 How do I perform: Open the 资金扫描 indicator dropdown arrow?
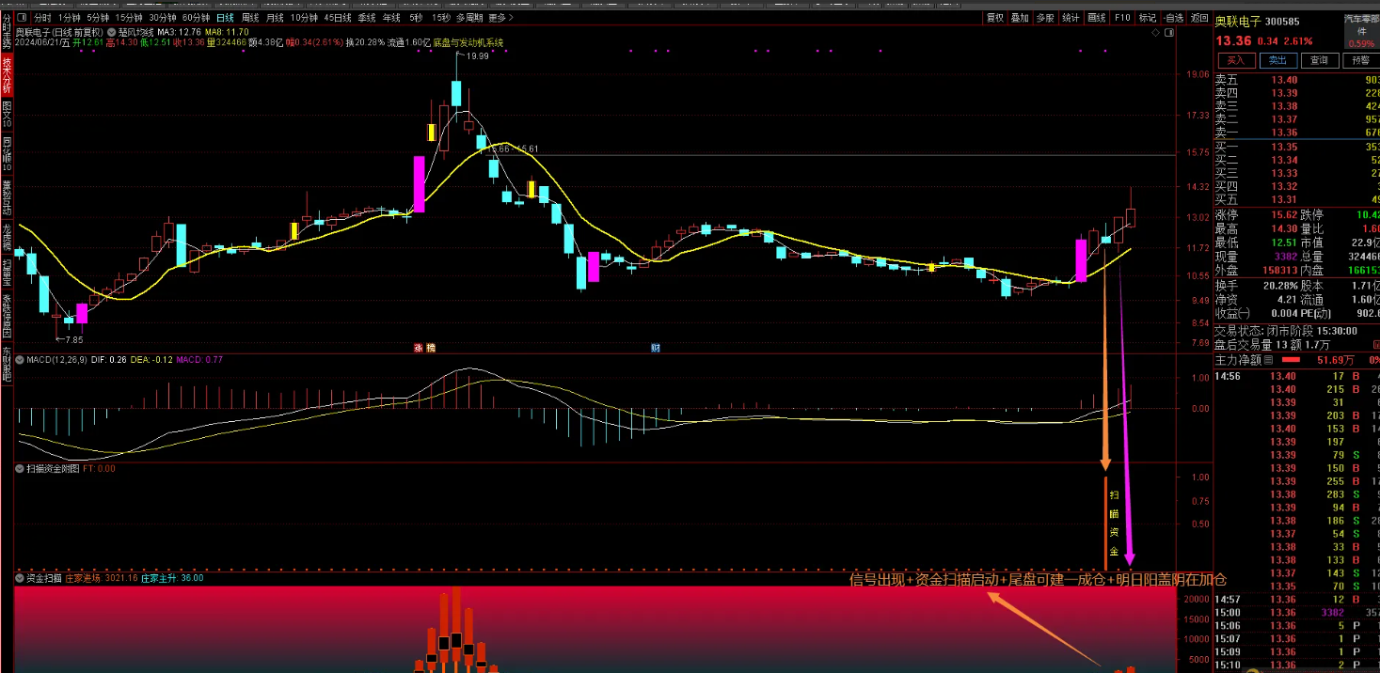coord(21,578)
